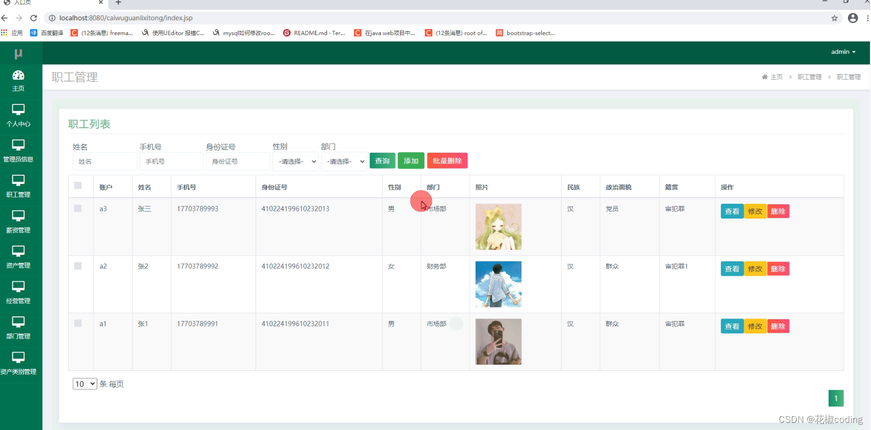Expand the admin user menu

coord(843,52)
